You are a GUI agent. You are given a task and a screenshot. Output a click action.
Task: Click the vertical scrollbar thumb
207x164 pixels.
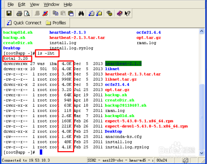tap(202, 117)
